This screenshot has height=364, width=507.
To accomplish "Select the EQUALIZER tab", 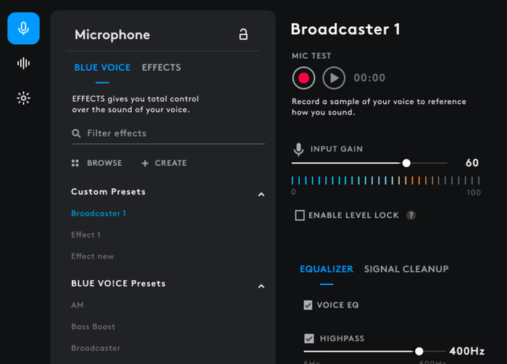I will click(326, 269).
